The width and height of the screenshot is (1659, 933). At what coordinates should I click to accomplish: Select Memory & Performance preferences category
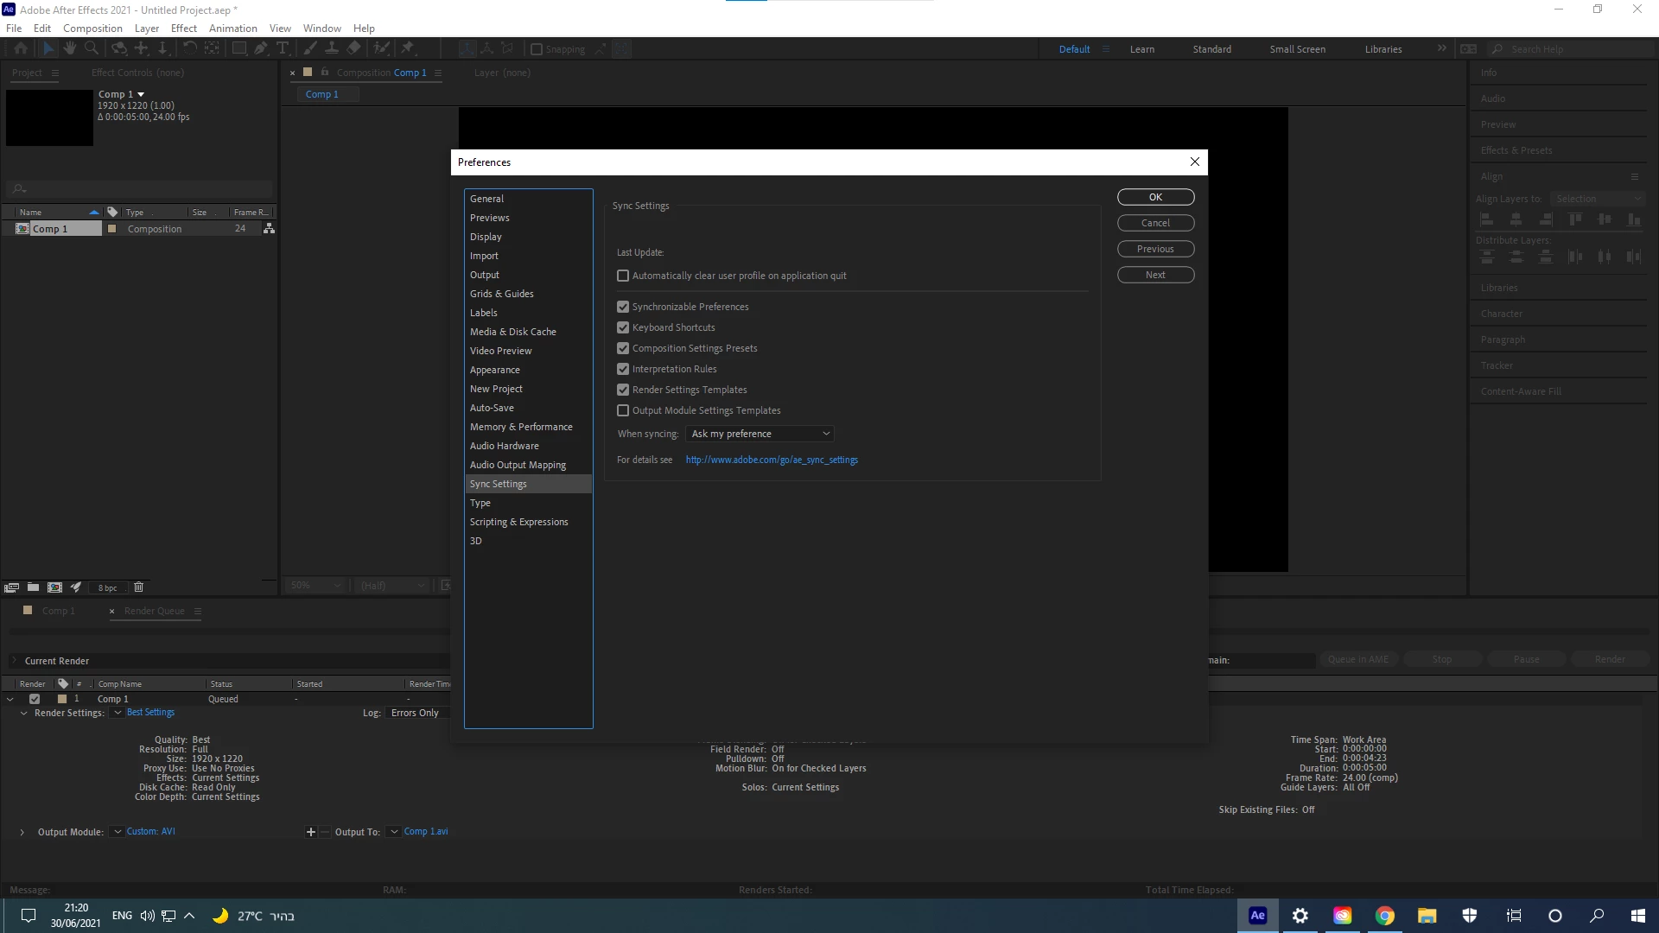521,427
